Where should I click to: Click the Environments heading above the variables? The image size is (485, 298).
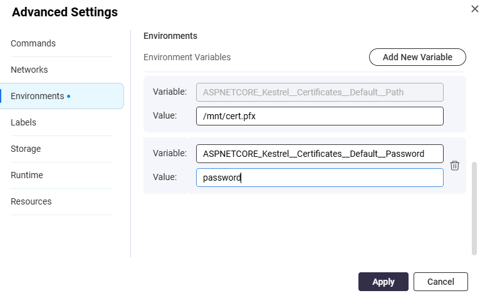click(x=170, y=36)
